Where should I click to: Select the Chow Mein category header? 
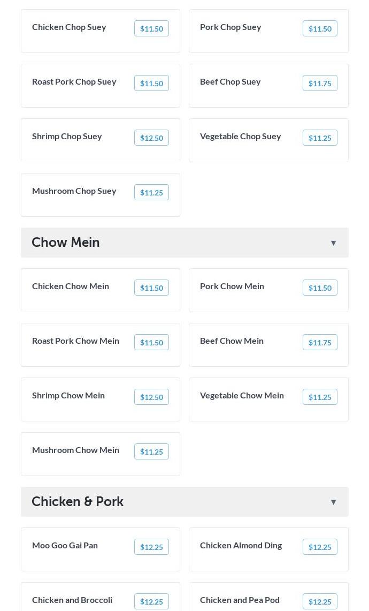pyautogui.click(x=184, y=243)
